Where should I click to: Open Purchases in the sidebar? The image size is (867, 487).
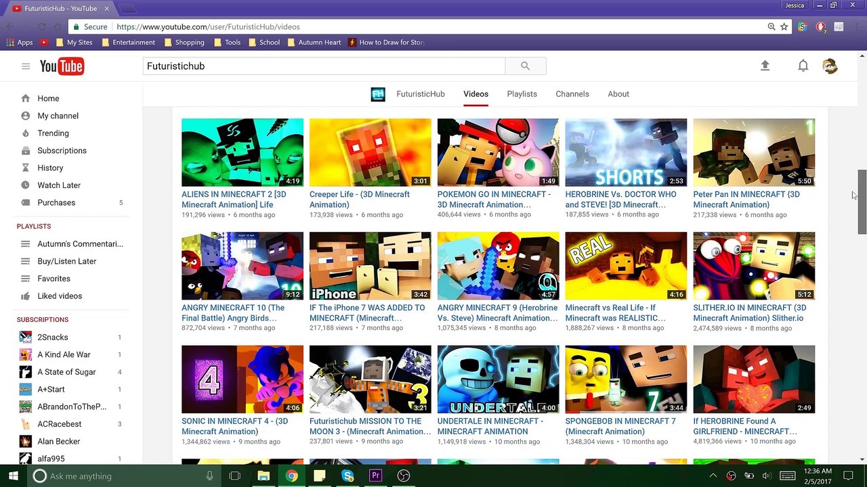coord(56,203)
